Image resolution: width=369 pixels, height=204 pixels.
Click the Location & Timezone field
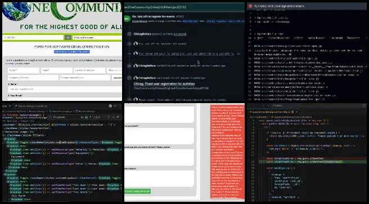point(89,70)
